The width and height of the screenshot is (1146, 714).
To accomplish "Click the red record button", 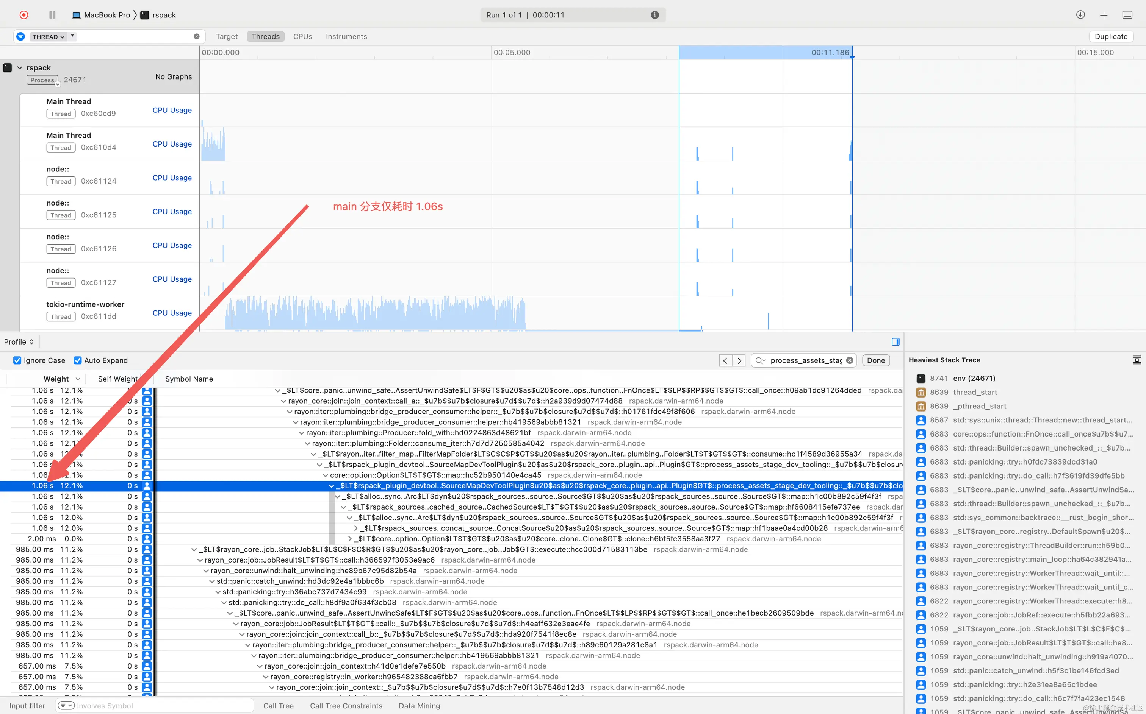I will pos(23,15).
